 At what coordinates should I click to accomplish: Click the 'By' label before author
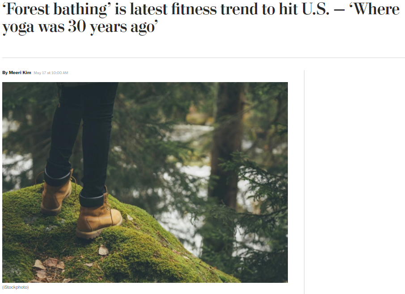(x=5, y=73)
